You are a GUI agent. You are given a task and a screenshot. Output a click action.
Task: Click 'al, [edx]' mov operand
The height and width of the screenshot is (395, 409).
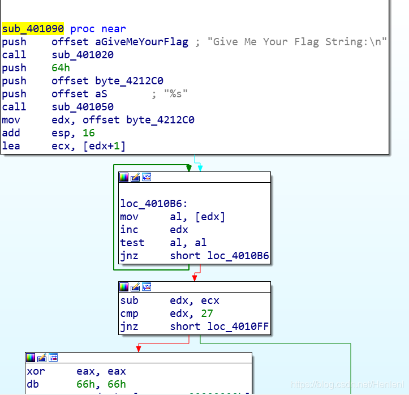pos(197,217)
